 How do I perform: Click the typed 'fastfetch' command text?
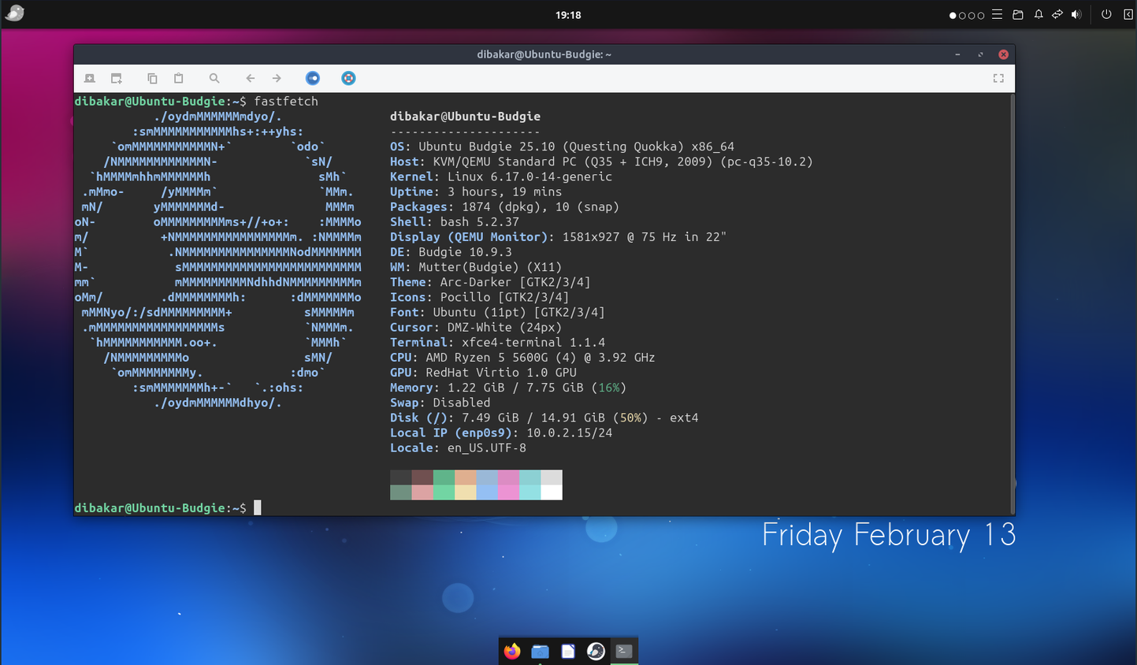[x=286, y=101]
